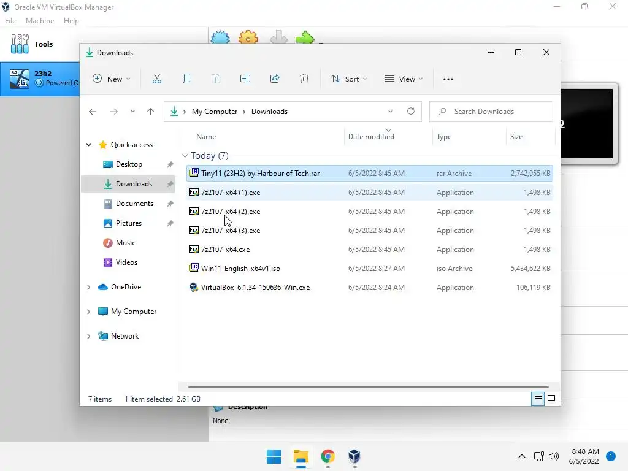The width and height of the screenshot is (628, 471).
Task: Sort by the Name column header
Action: [264, 137]
